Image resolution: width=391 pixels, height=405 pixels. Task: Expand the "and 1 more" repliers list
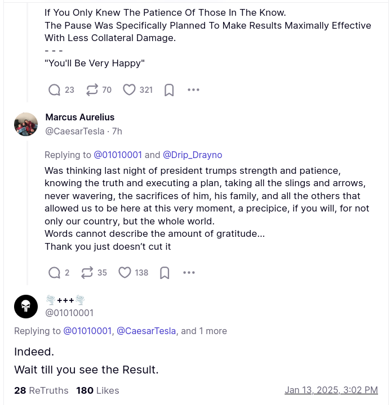(204, 331)
